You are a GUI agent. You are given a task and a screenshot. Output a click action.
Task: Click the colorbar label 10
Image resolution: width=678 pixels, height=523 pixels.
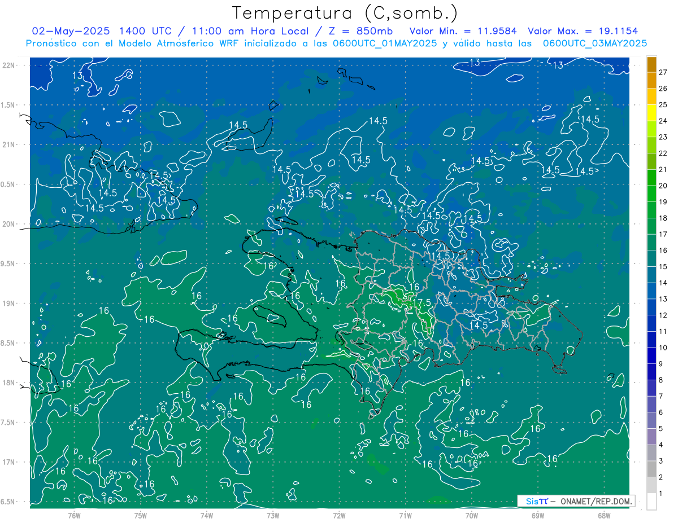pyautogui.click(x=663, y=348)
